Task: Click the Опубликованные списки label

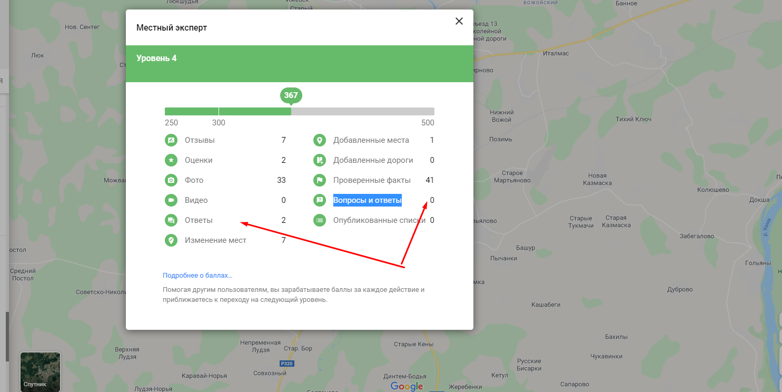Action: 379,220
